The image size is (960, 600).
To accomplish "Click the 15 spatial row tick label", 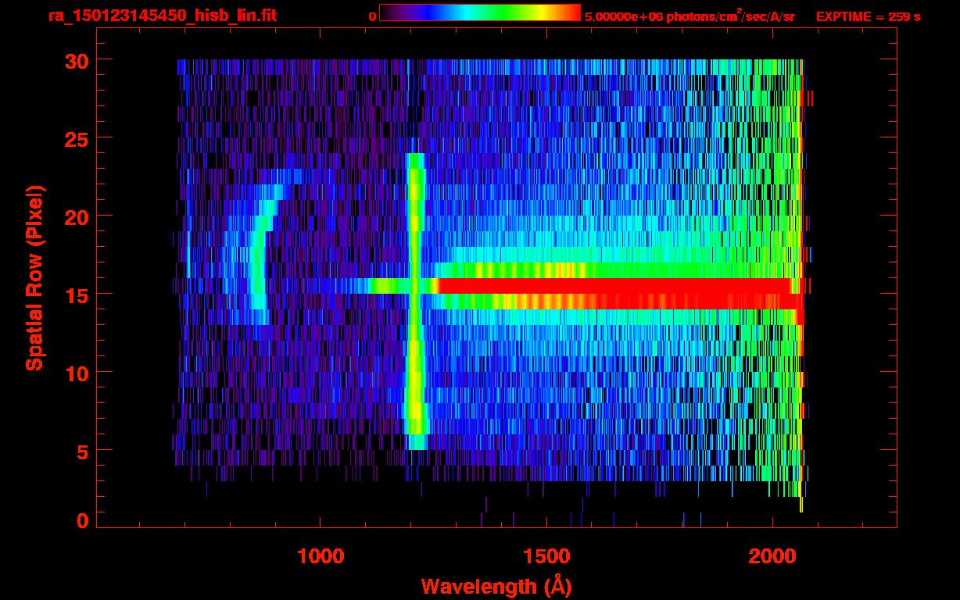I will 76,295.
